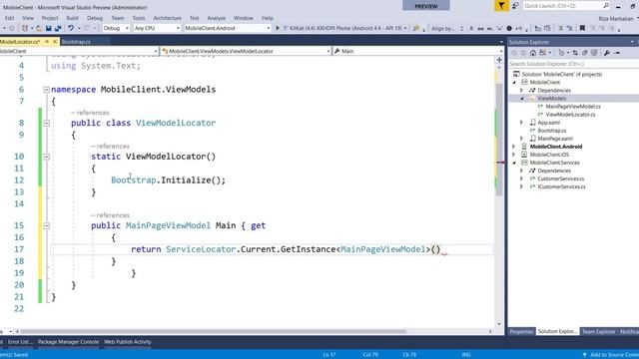This screenshot has width=639, height=359.
Task: Click Solution Explorer Back navigation icon
Action: 514,53
